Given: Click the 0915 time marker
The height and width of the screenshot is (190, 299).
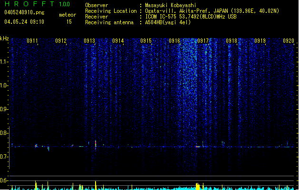Looking at the screenshot, I should click(x=146, y=41).
